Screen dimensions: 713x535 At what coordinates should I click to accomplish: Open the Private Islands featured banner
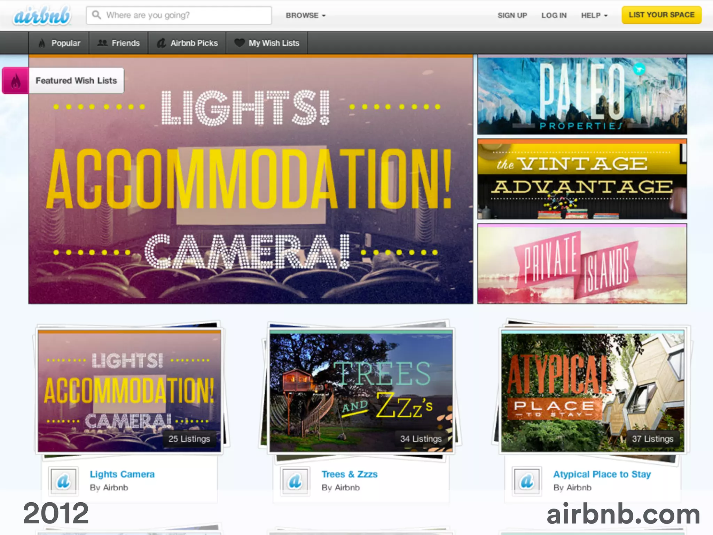pyautogui.click(x=582, y=264)
